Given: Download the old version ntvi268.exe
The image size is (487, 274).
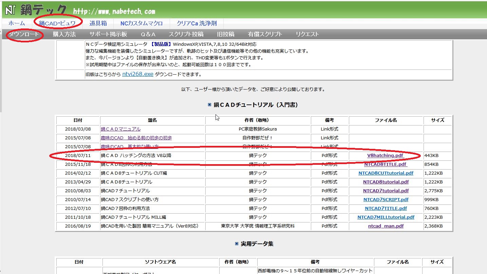Looking at the screenshot, I should [137, 74].
